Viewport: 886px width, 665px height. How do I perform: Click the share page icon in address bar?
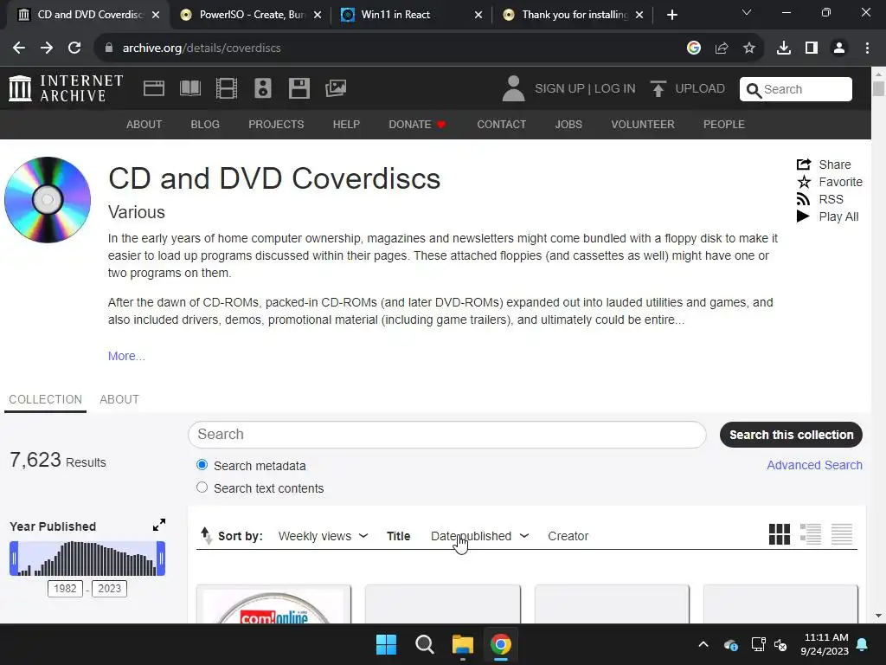tap(722, 48)
